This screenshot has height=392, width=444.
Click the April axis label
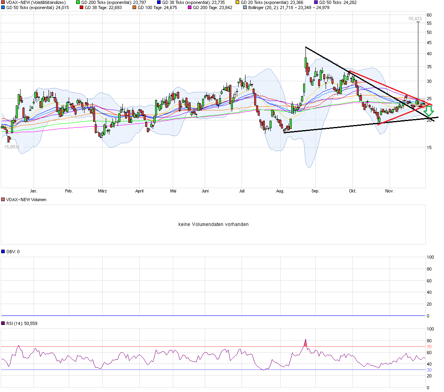click(139, 191)
